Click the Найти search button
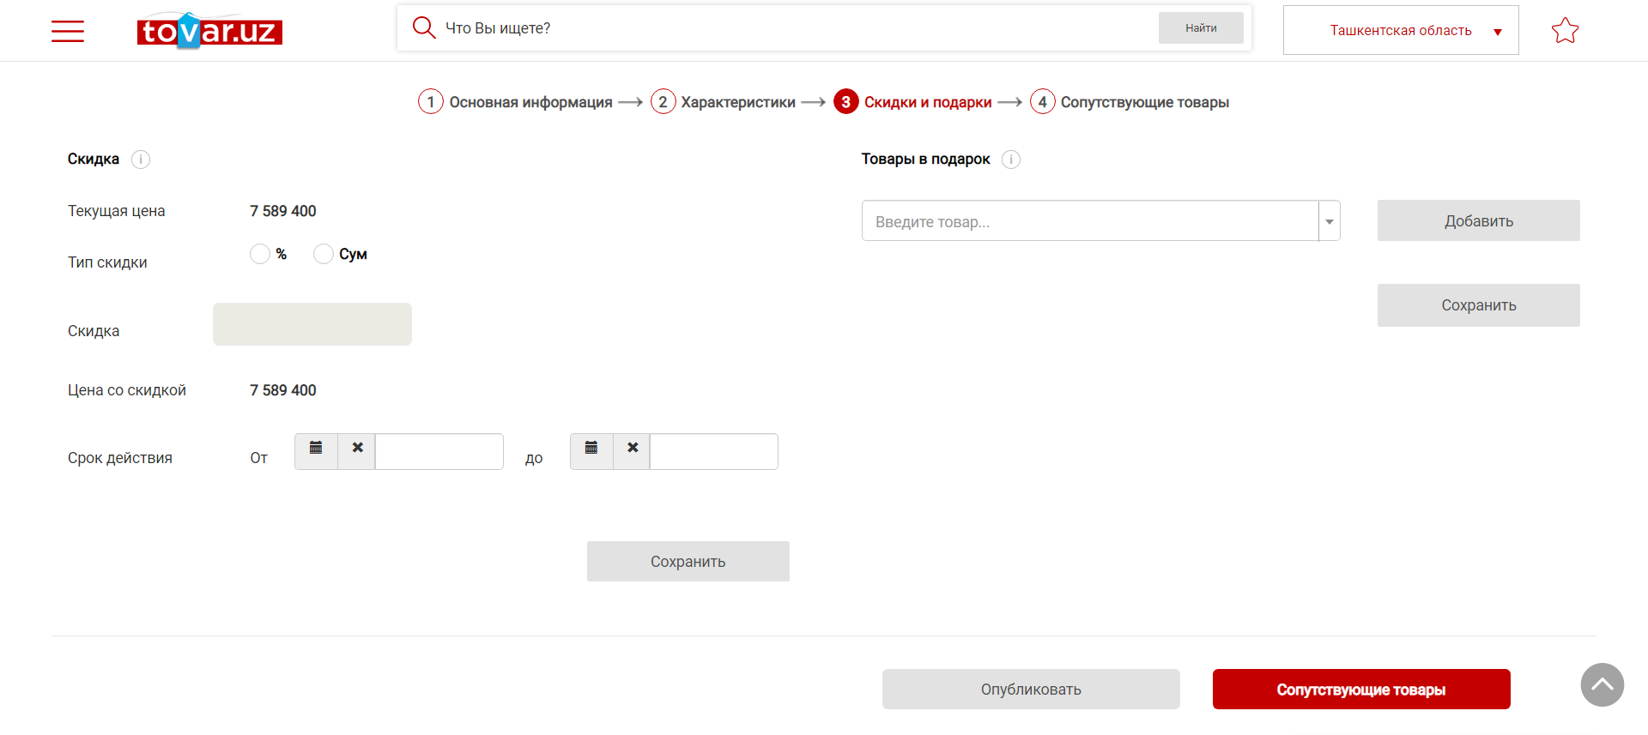 pos(1201,28)
